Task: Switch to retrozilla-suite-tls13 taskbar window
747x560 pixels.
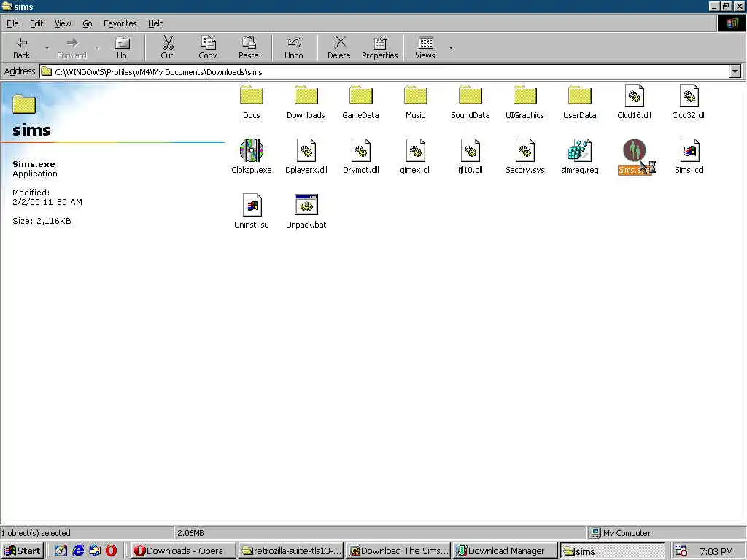Action: coord(291,551)
